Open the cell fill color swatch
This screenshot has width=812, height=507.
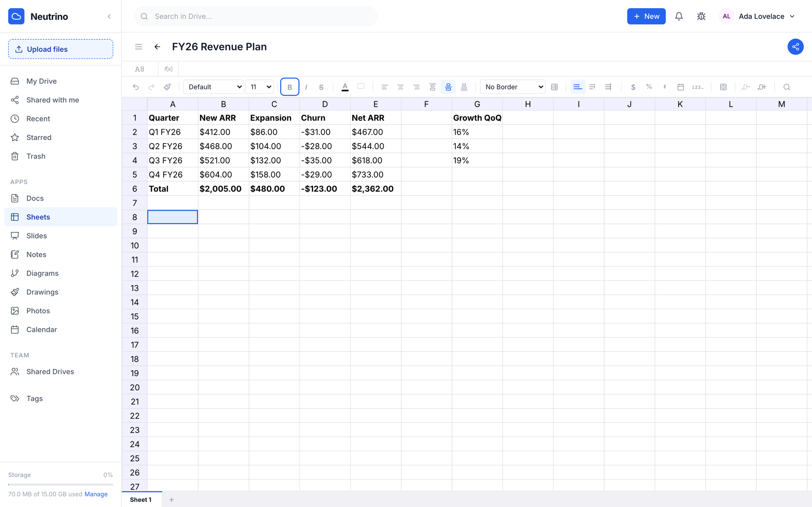click(361, 87)
